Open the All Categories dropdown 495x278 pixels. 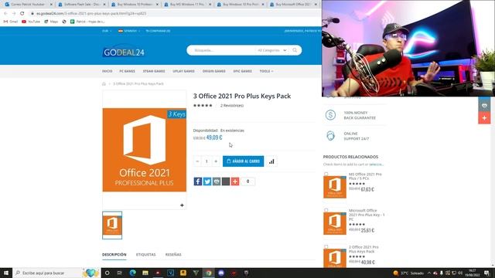[271, 50]
